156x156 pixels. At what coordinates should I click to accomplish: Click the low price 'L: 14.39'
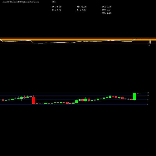click(81, 10)
